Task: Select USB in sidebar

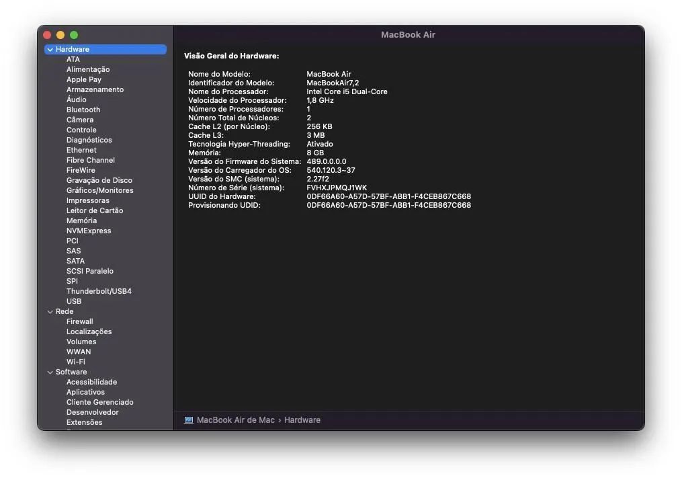Action: [73, 301]
